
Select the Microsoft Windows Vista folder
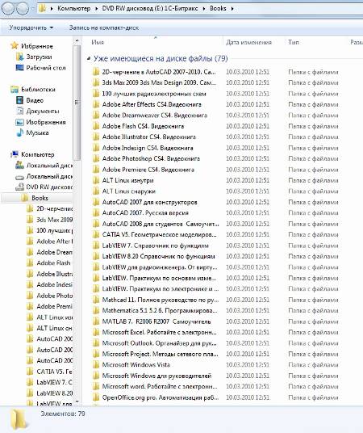click(136, 365)
